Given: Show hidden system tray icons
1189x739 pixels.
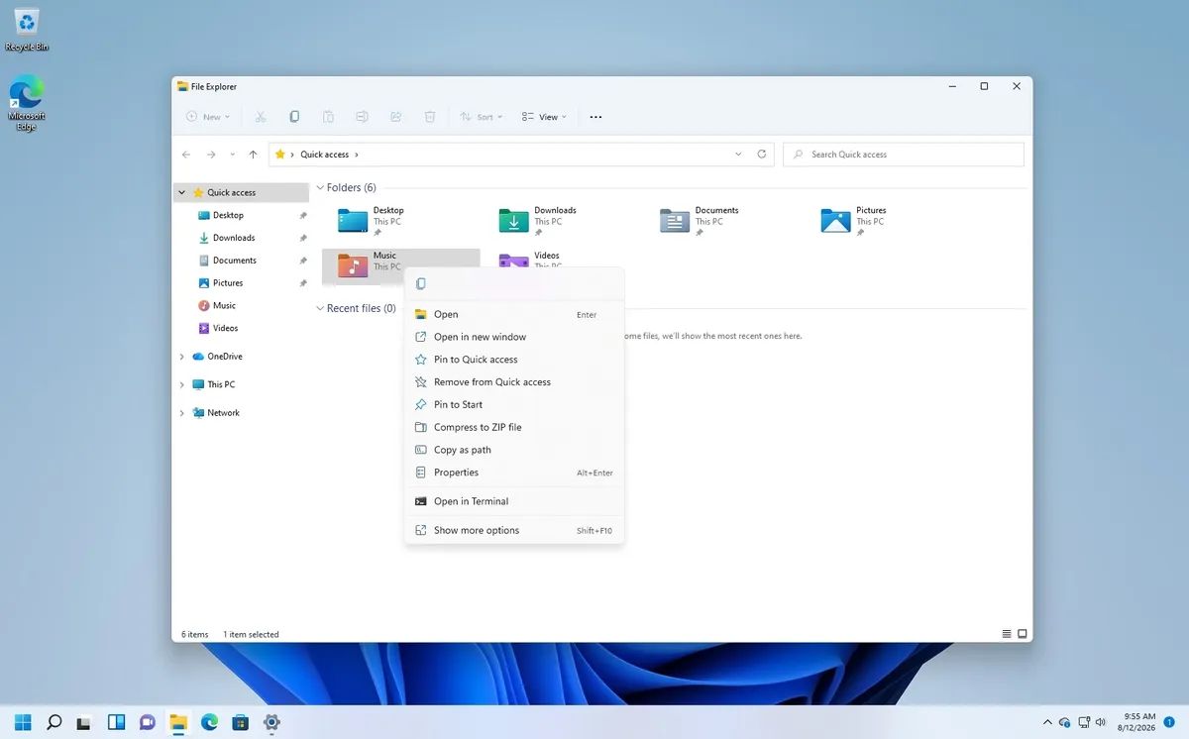Looking at the screenshot, I should 1047,722.
